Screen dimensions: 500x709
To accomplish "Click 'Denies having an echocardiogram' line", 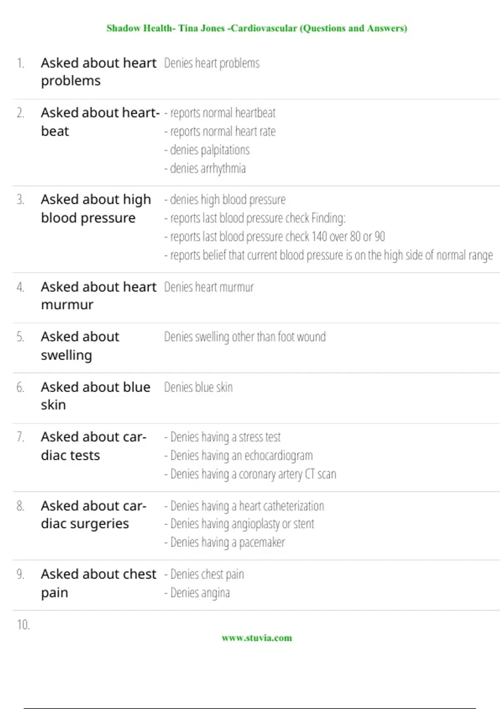I will [238, 456].
